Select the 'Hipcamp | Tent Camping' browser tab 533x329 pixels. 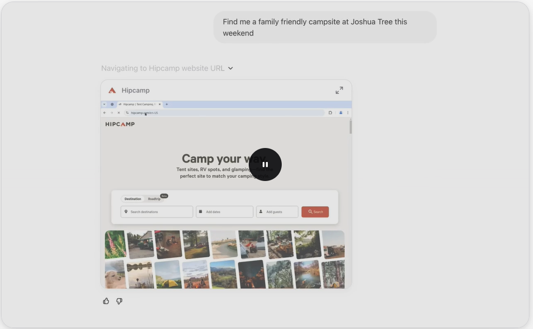[140, 104]
